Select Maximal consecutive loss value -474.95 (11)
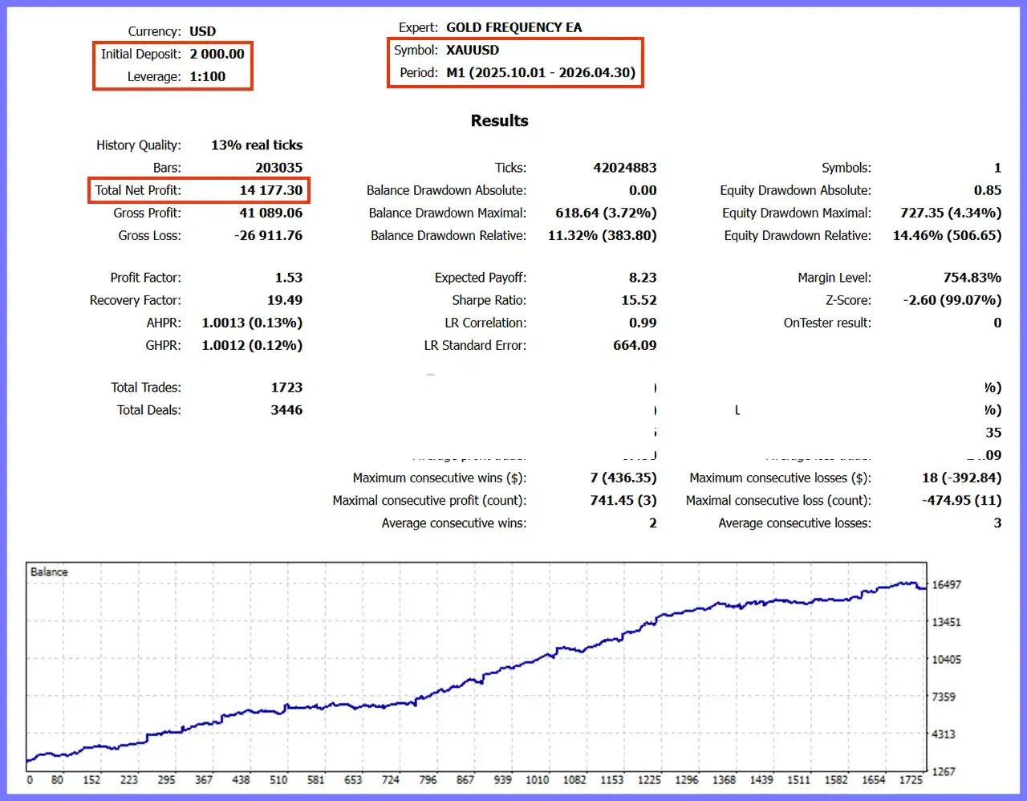The image size is (1027, 801). pyautogui.click(x=962, y=500)
